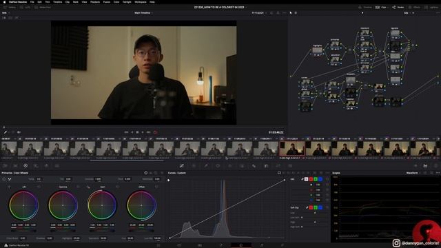441x248 pixels.
Task: Open the Magic Mask palette
Action: click(242, 166)
